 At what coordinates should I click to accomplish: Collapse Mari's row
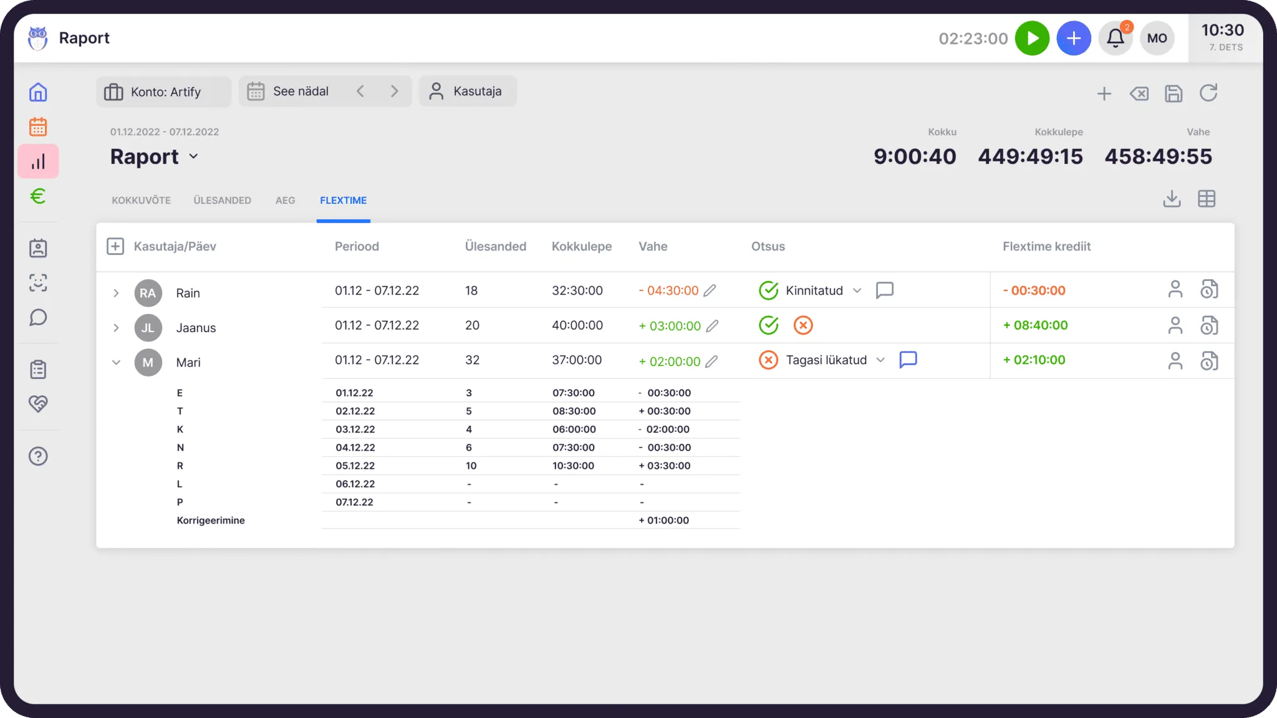pos(116,362)
